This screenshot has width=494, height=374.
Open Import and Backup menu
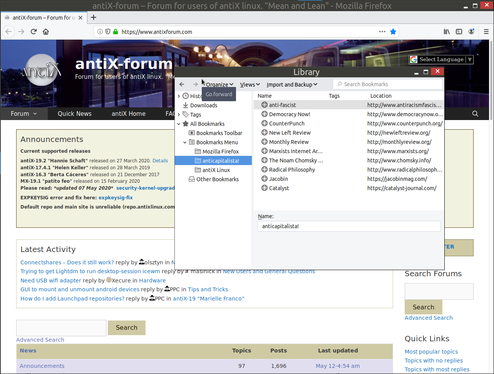[x=292, y=85]
